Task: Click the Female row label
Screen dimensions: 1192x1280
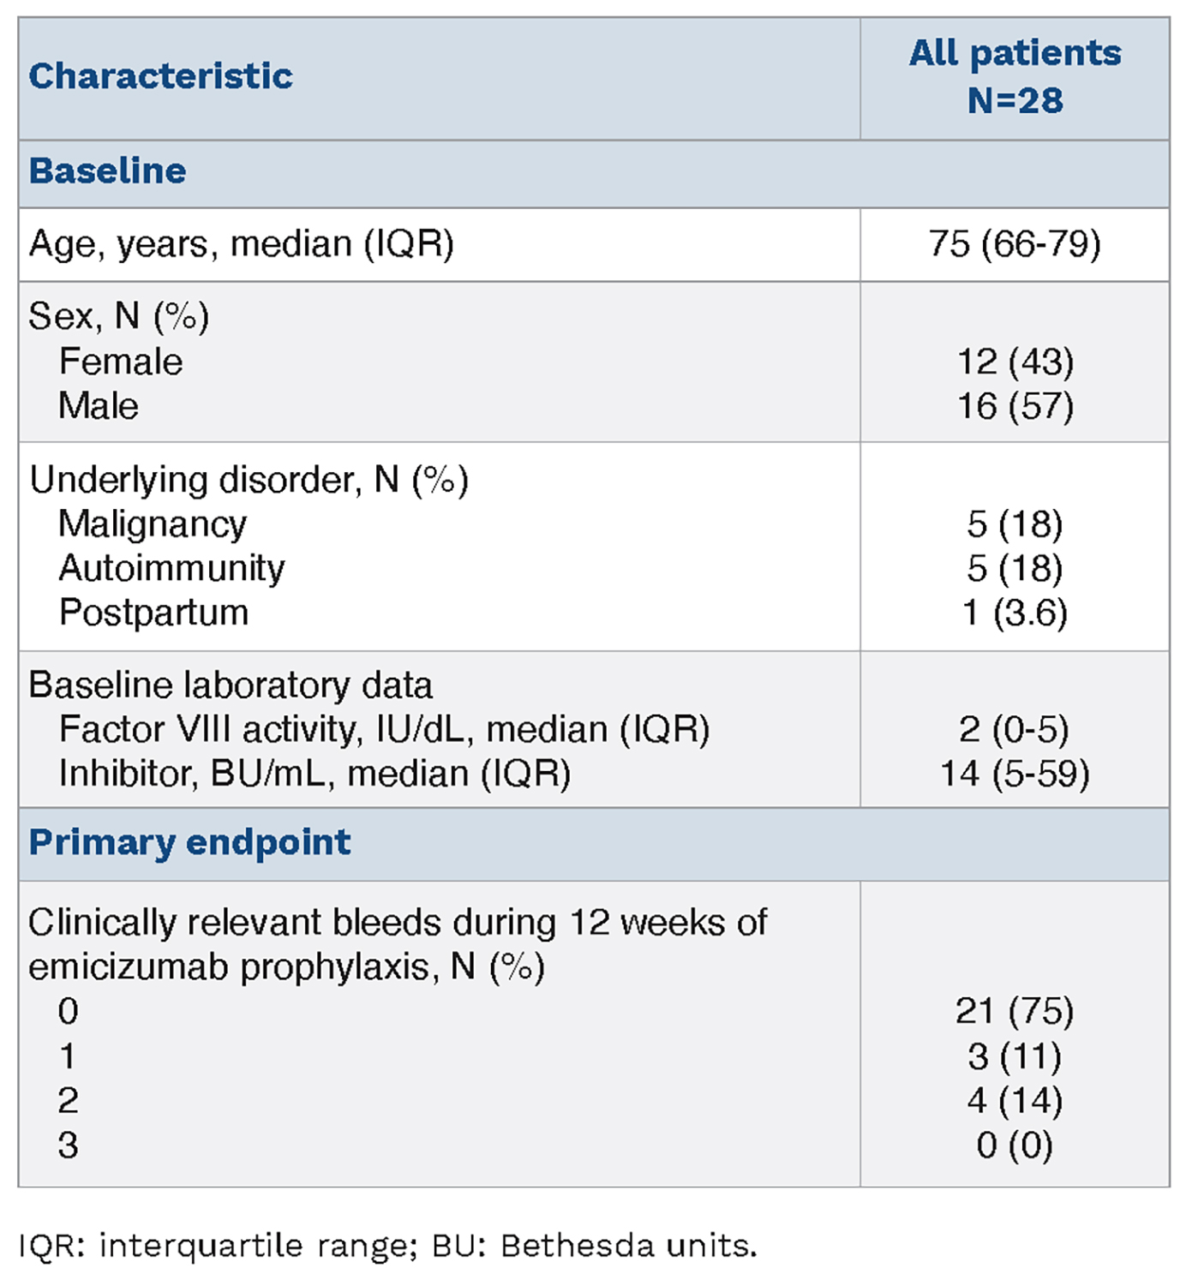Action: point(121,362)
